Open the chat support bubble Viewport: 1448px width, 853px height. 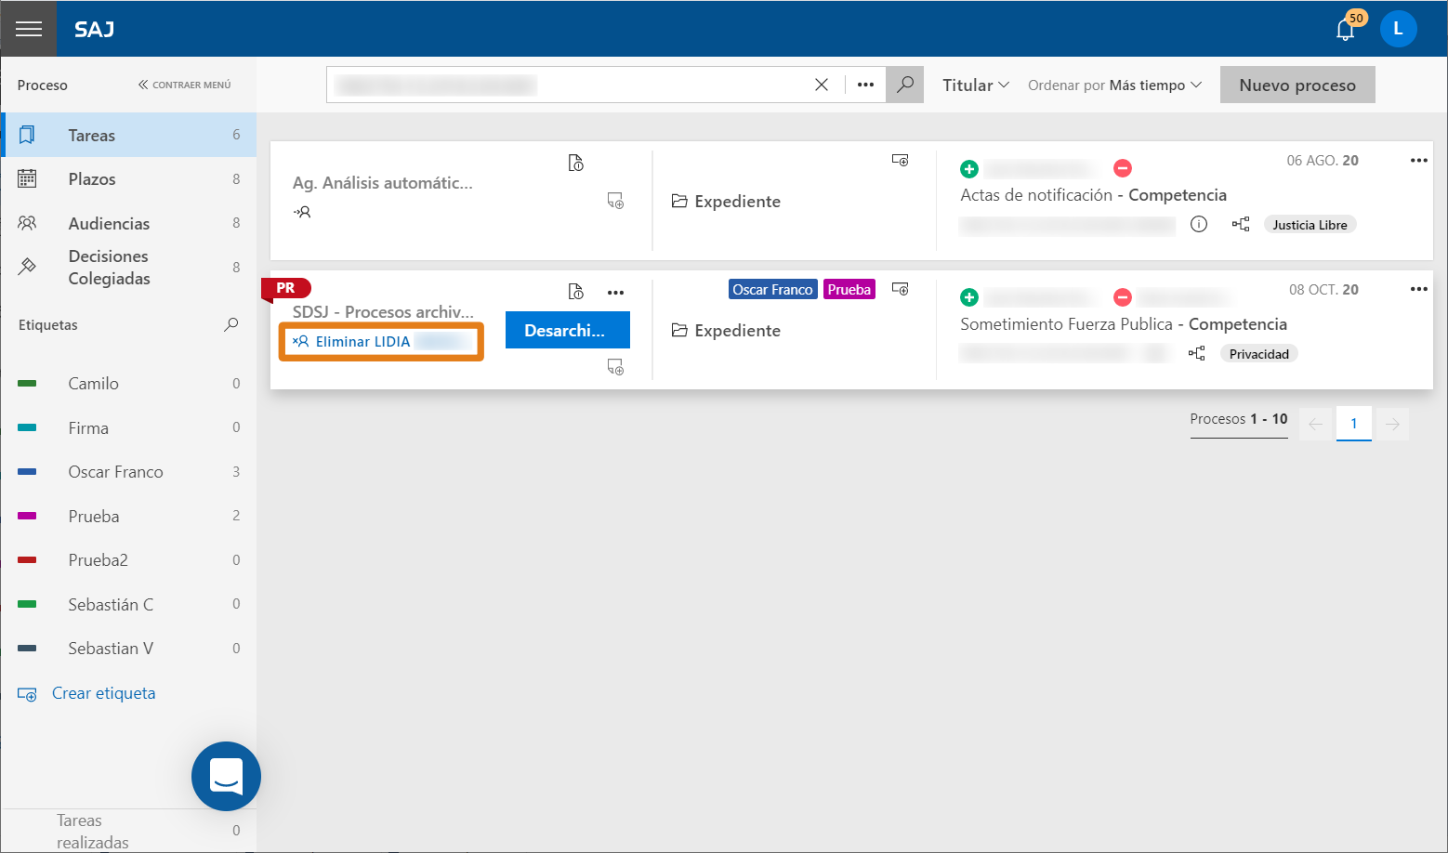226,776
